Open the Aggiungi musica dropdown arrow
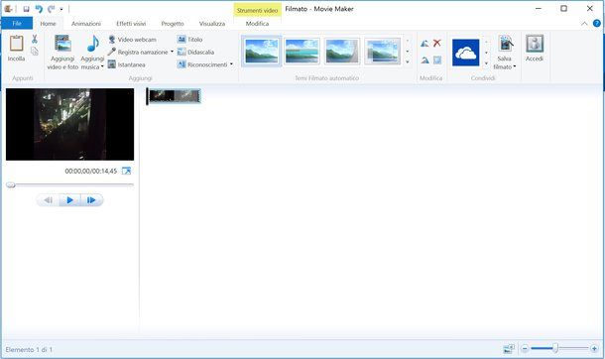The width and height of the screenshot is (605, 359). point(102,66)
